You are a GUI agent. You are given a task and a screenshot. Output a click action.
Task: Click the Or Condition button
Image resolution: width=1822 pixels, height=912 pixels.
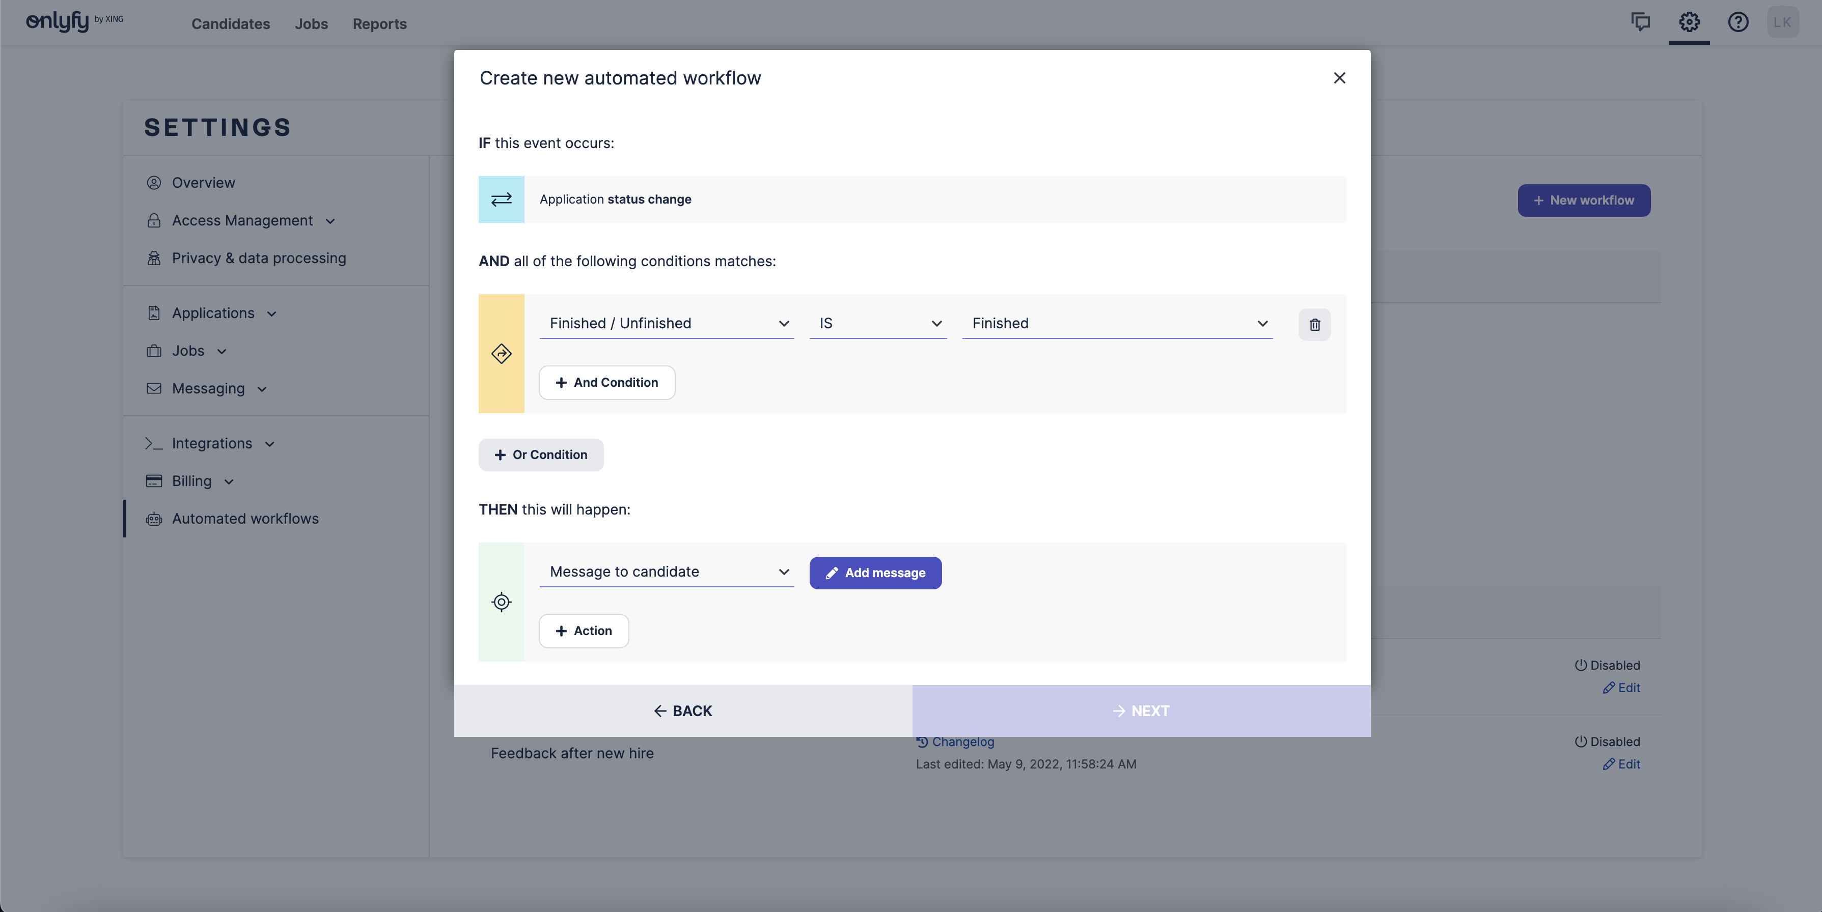pyautogui.click(x=541, y=454)
